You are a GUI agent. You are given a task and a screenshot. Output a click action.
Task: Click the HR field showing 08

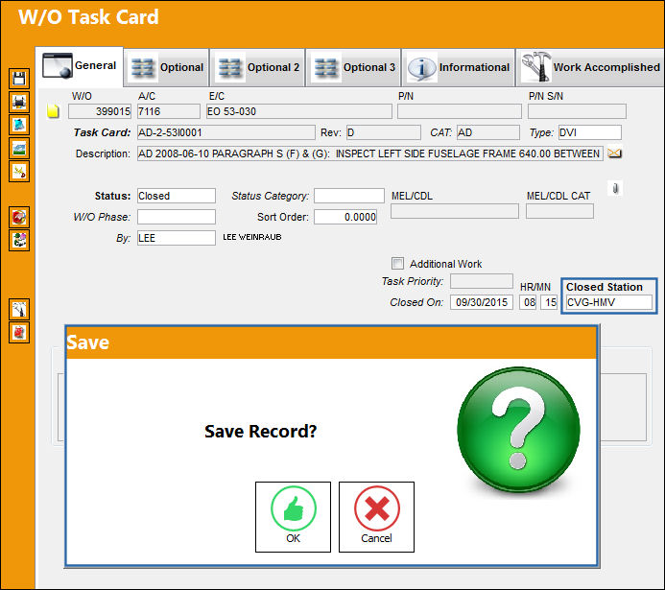click(528, 302)
